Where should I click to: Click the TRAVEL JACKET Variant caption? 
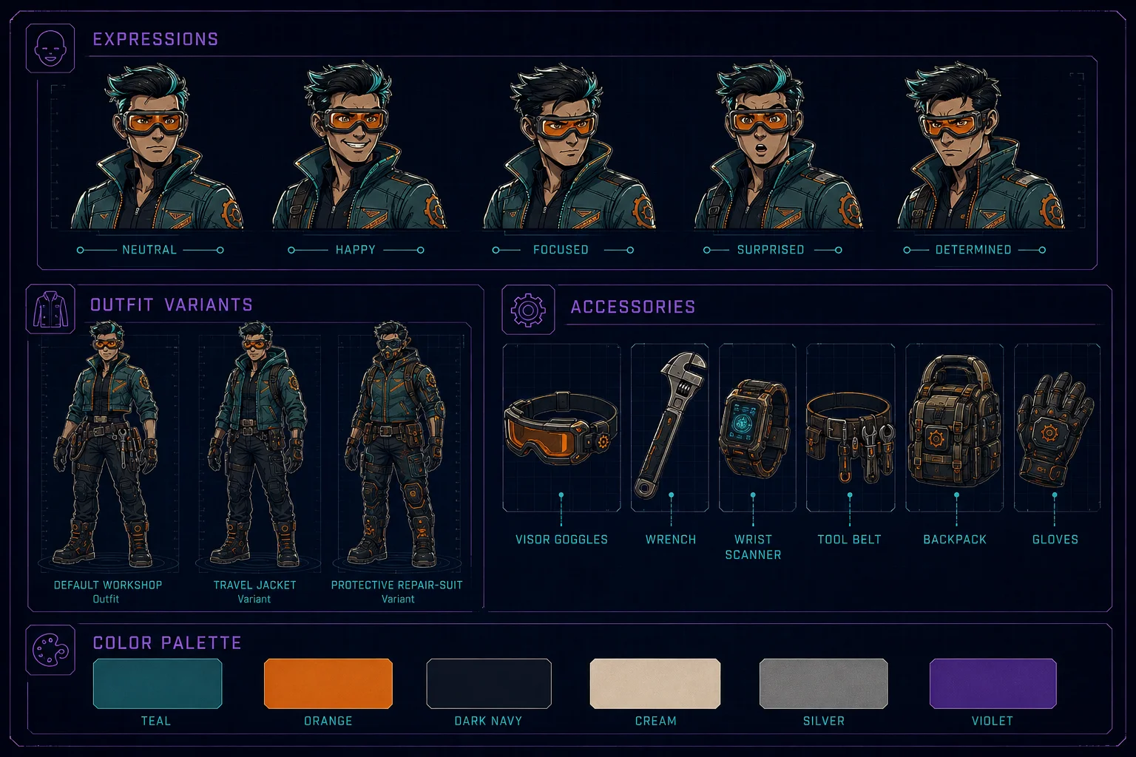254,591
